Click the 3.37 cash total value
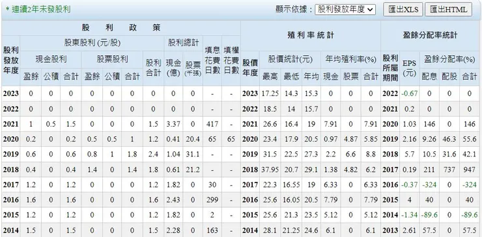Screen dimensions: 482x237 click(x=173, y=124)
